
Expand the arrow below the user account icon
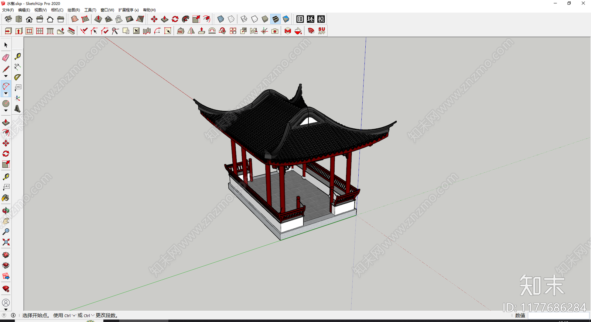click(6, 310)
